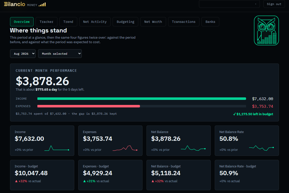
Task: Click the green checkmark before left in budget
Action: [235, 114]
